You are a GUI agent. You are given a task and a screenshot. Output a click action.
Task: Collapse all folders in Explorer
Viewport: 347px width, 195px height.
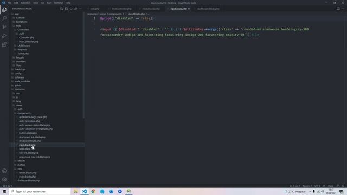click(76, 9)
